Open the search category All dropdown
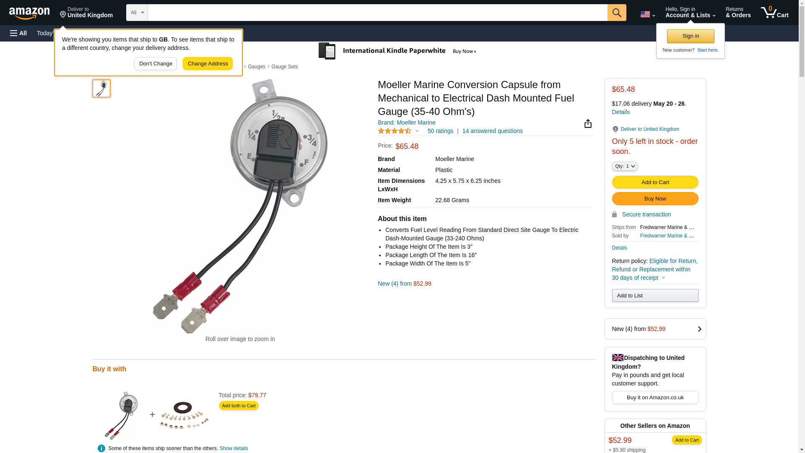 point(137,13)
